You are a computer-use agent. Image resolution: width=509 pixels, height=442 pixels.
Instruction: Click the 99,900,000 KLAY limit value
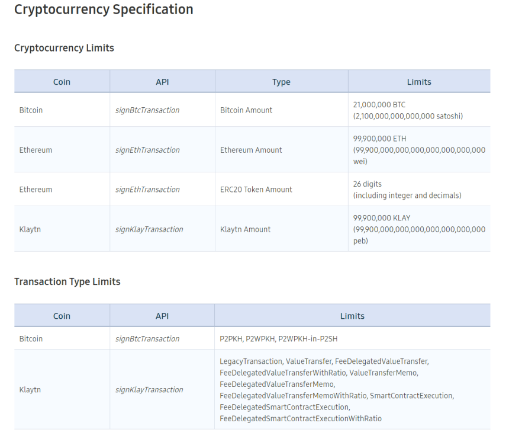[382, 218]
